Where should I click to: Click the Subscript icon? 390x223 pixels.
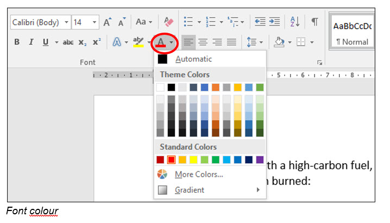[83, 42]
